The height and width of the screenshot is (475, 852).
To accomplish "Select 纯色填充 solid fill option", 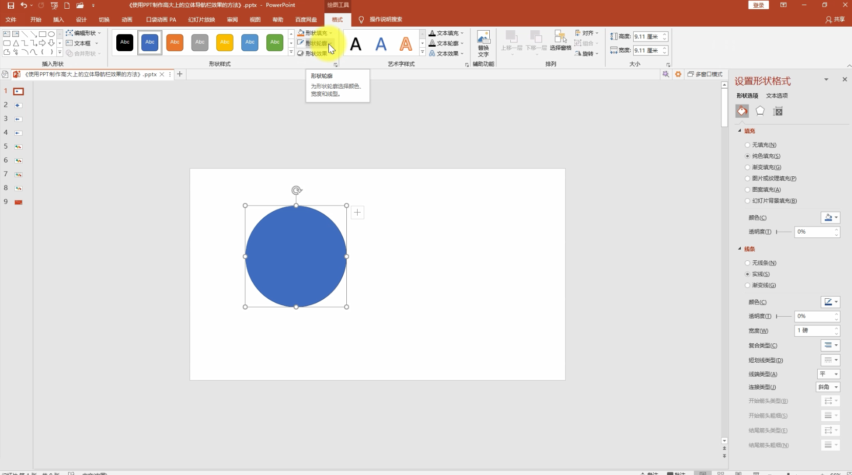I will tap(747, 156).
